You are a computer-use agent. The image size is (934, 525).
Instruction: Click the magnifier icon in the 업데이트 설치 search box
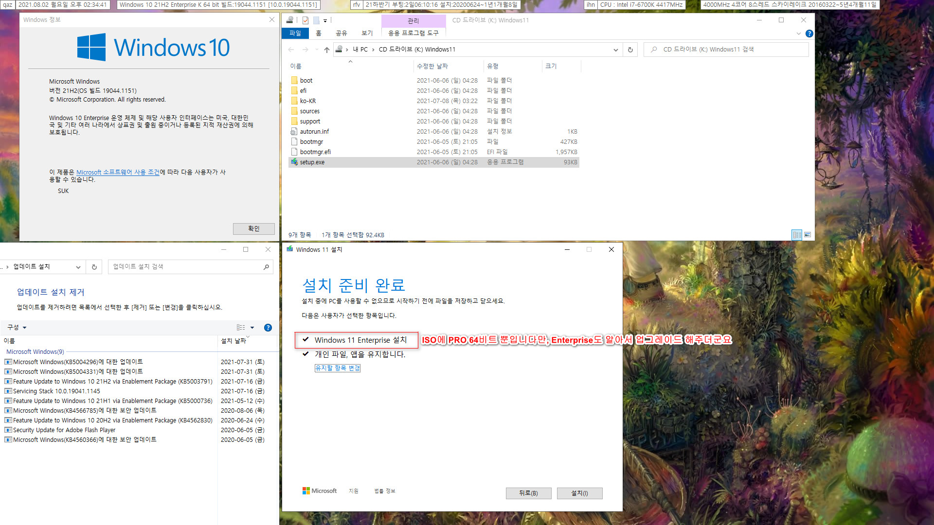(266, 267)
